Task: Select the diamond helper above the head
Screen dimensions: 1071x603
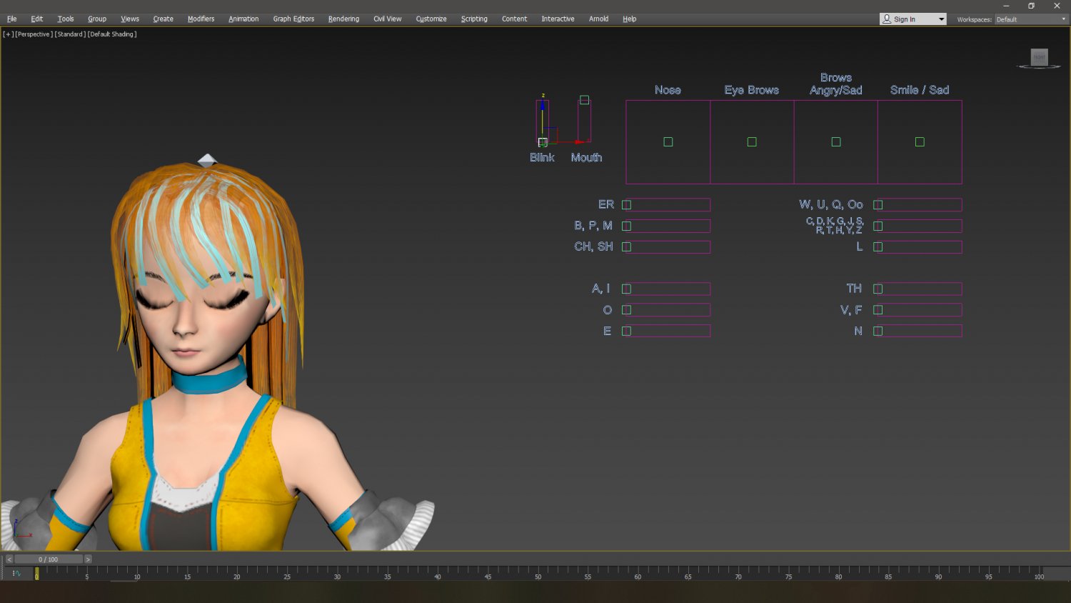Action: [x=207, y=160]
